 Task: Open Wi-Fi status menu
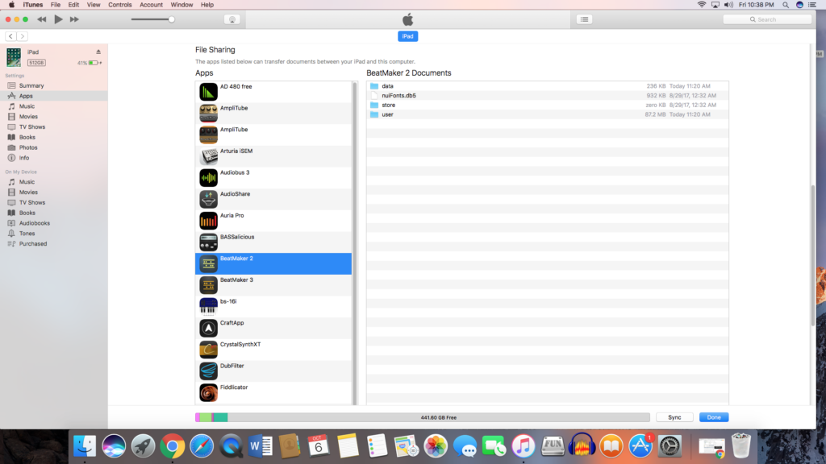click(x=701, y=5)
